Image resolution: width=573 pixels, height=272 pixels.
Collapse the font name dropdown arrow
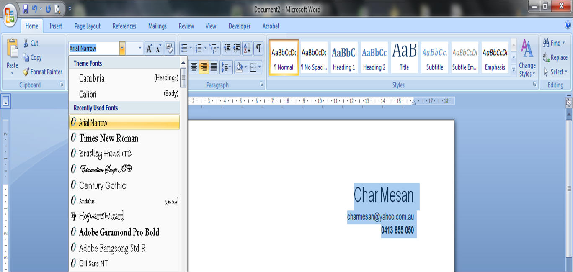[x=122, y=49]
